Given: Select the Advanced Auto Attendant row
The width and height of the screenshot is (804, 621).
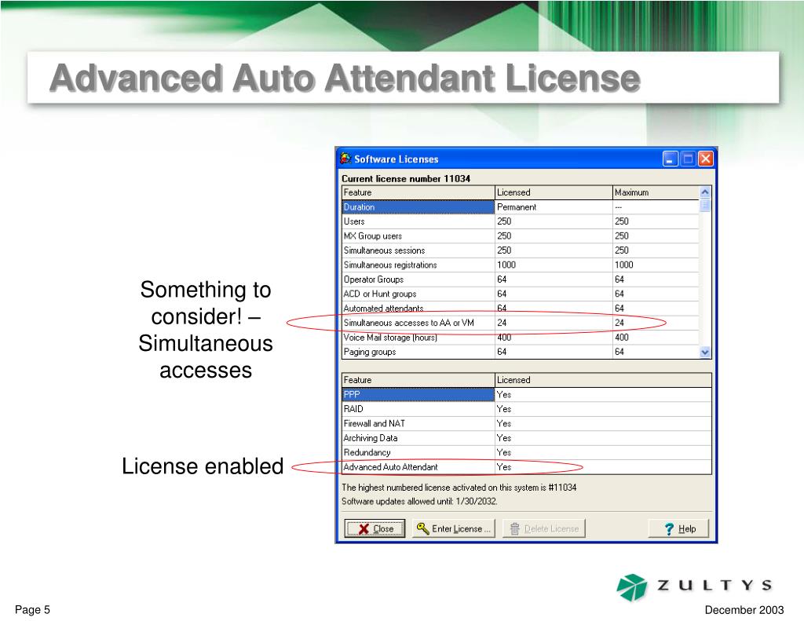Looking at the screenshot, I should [x=527, y=467].
